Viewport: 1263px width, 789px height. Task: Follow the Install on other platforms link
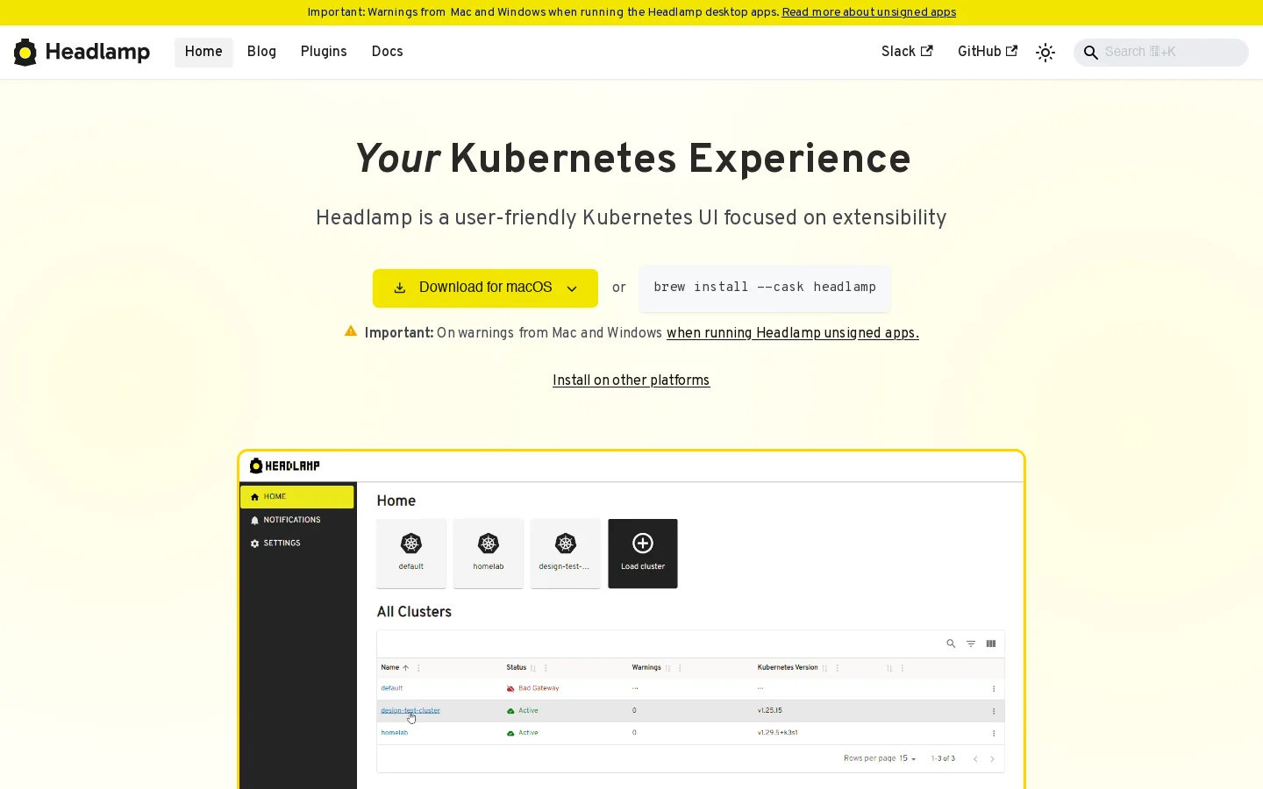tap(631, 380)
